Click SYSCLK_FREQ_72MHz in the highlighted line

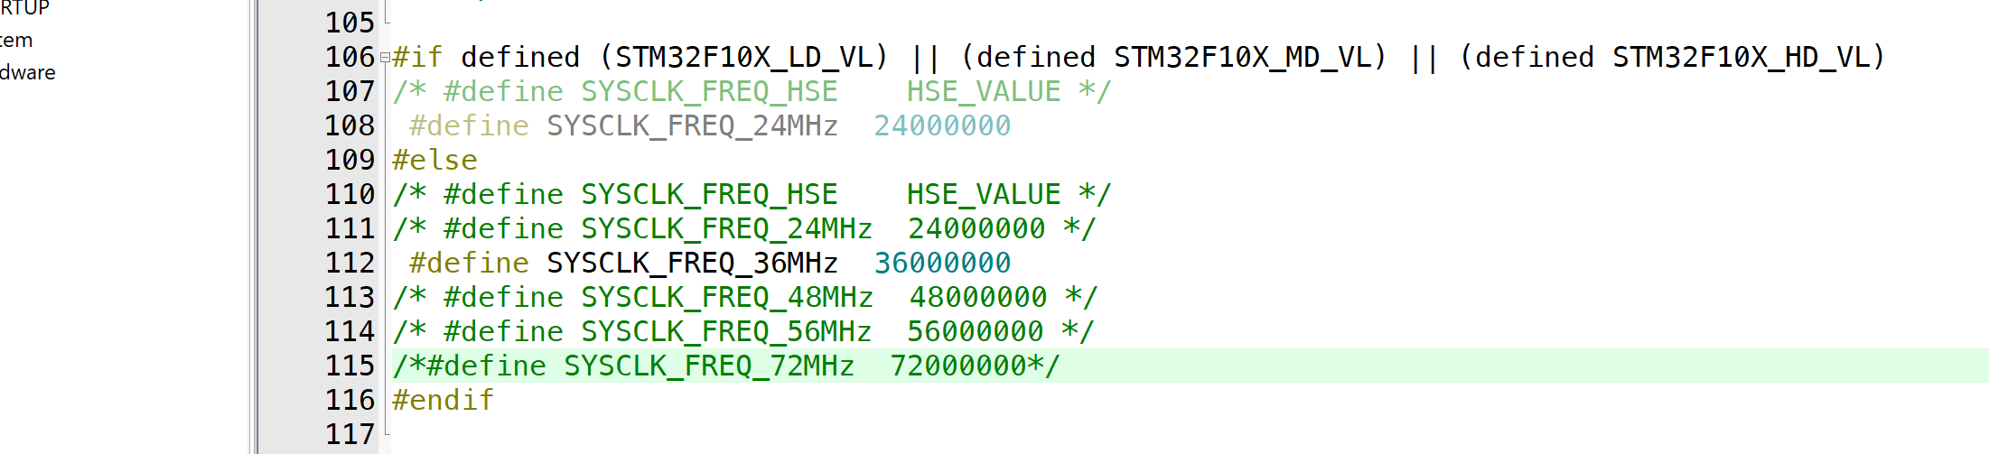(x=709, y=366)
